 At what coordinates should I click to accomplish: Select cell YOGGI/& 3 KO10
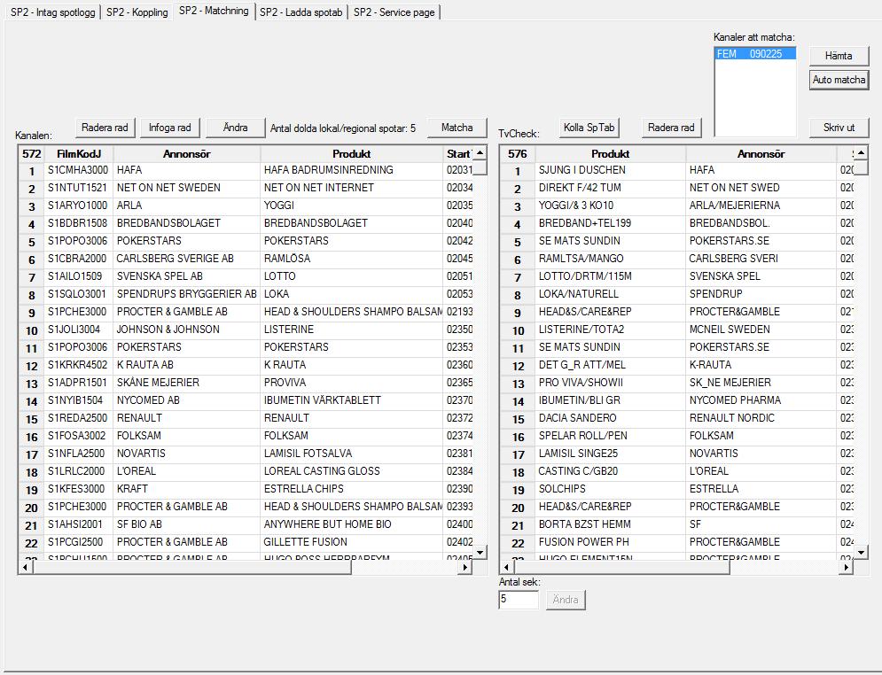(x=611, y=206)
